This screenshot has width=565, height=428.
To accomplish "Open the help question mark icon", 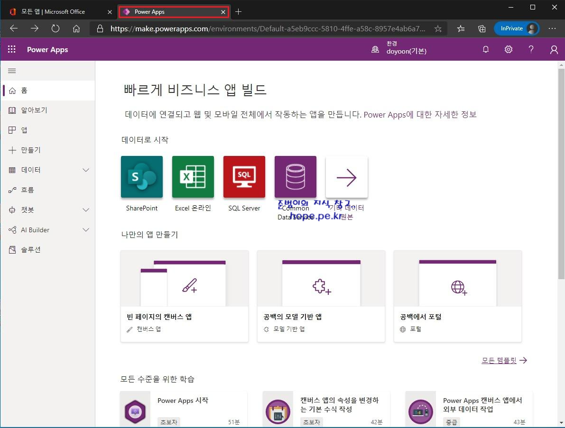I will pos(531,49).
